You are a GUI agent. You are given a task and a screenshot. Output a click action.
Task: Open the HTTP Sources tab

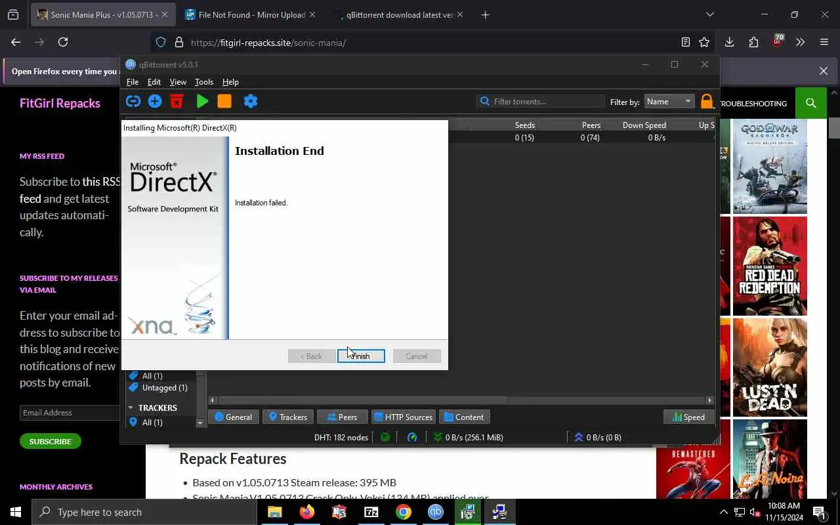pos(403,417)
